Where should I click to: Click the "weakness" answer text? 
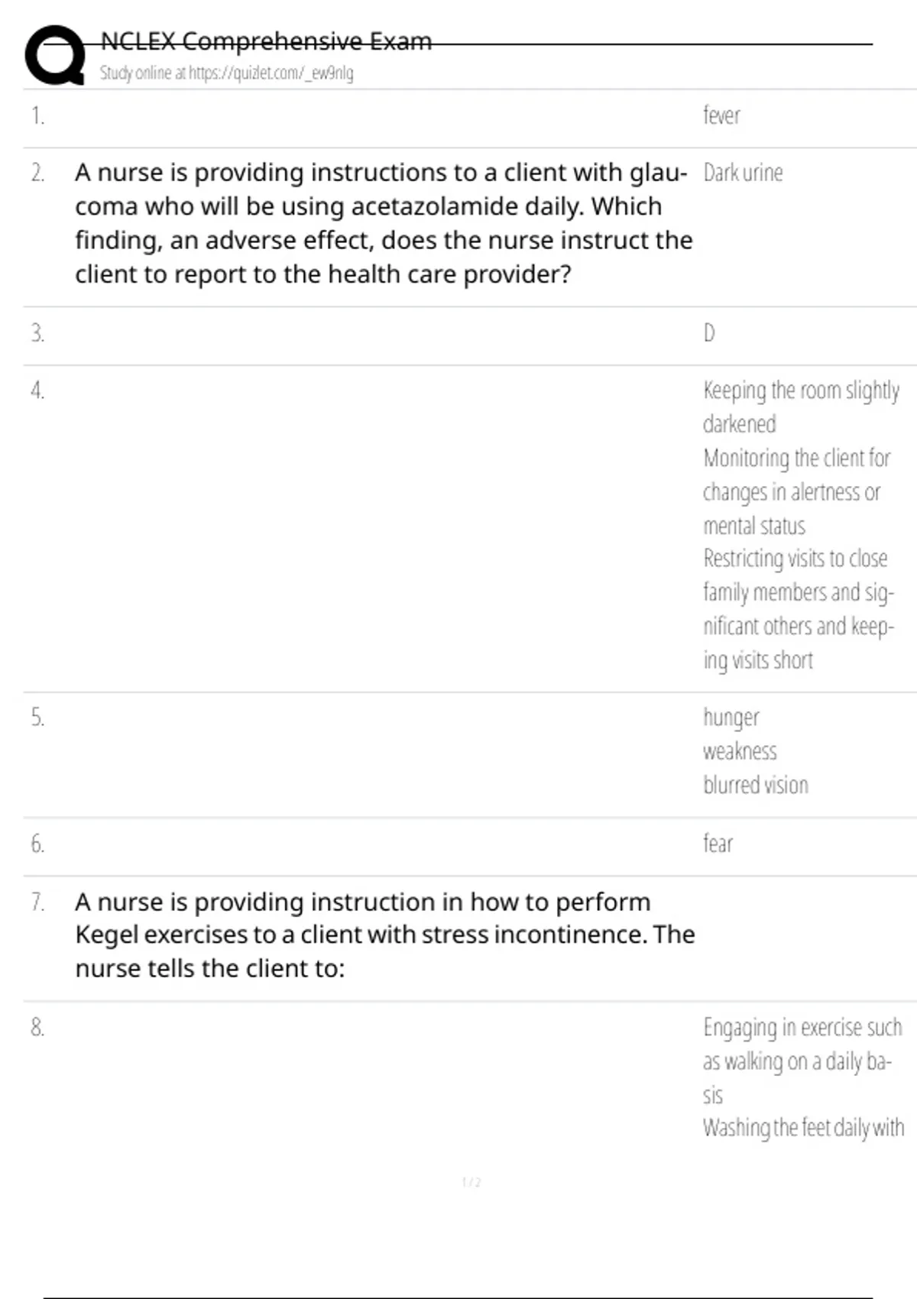coord(740,751)
